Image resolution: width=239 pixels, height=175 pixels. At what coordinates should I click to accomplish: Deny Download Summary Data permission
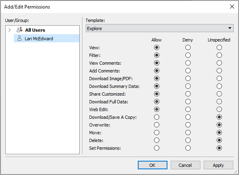[x=188, y=86]
